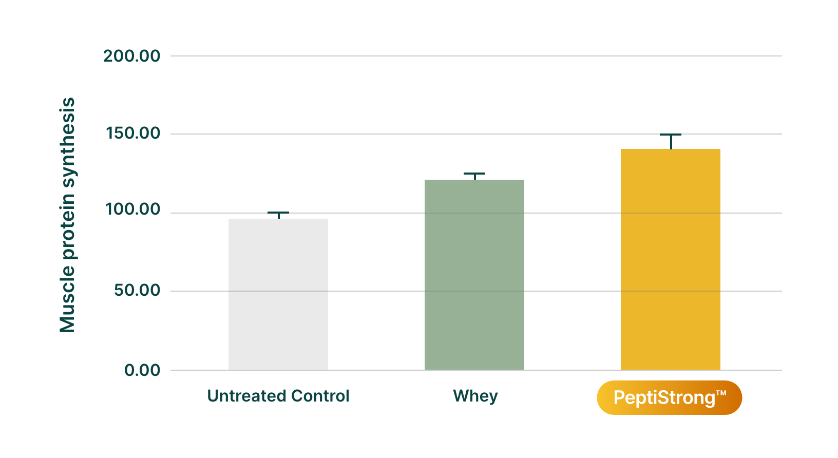Click the error bar above PeptiStrong bar
838x458 pixels.
[671, 142]
